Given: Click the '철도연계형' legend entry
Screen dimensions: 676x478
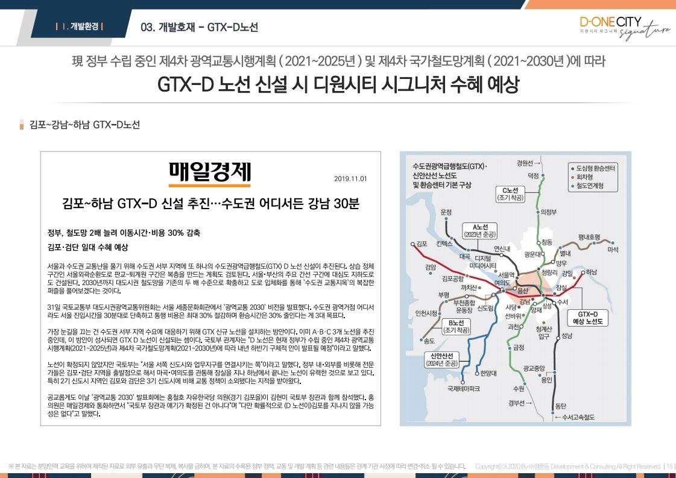Looking at the screenshot, I should coord(587,186).
